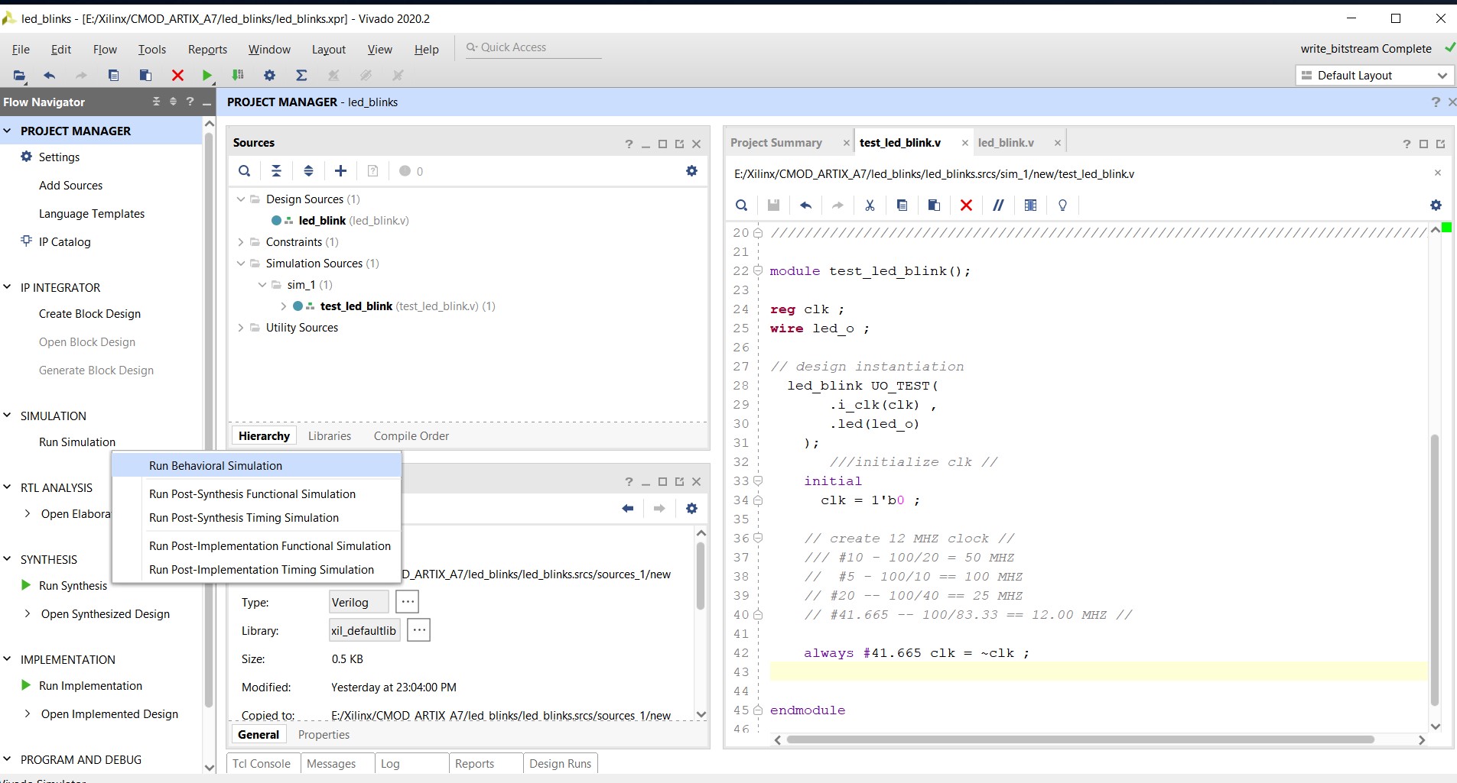Collapse all items in the Sources tree

coord(276,171)
